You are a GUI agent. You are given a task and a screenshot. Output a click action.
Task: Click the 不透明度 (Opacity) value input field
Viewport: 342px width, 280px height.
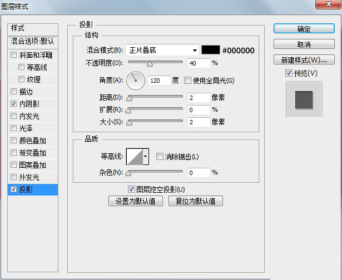point(199,63)
